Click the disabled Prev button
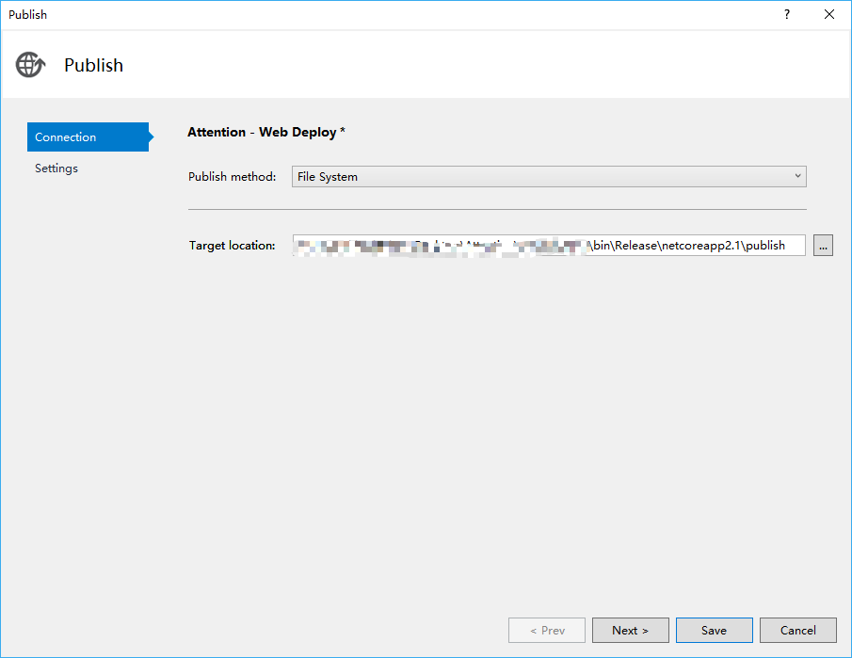This screenshot has width=852, height=658. pos(547,630)
